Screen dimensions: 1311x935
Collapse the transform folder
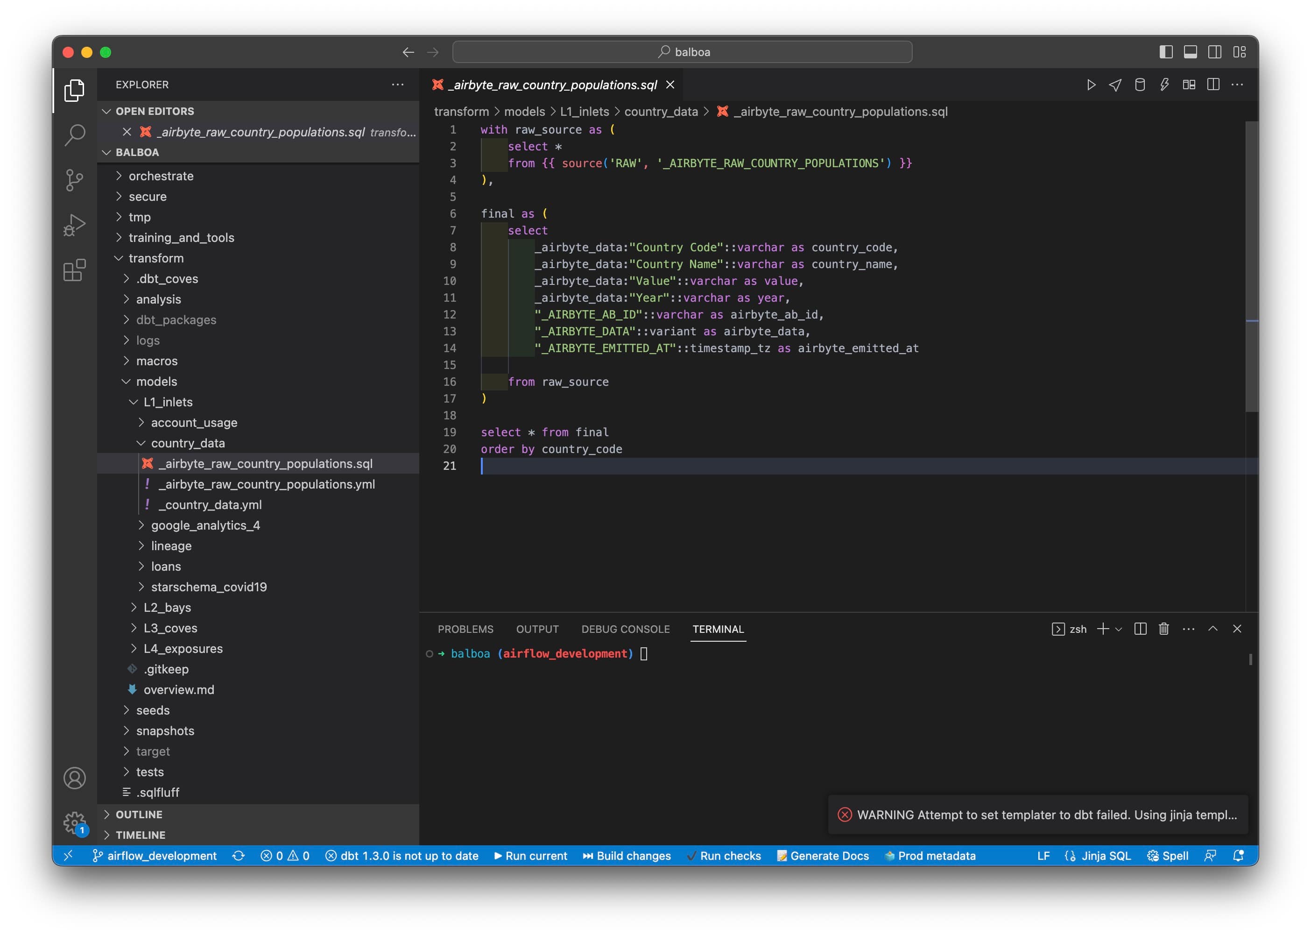(x=258, y=258)
